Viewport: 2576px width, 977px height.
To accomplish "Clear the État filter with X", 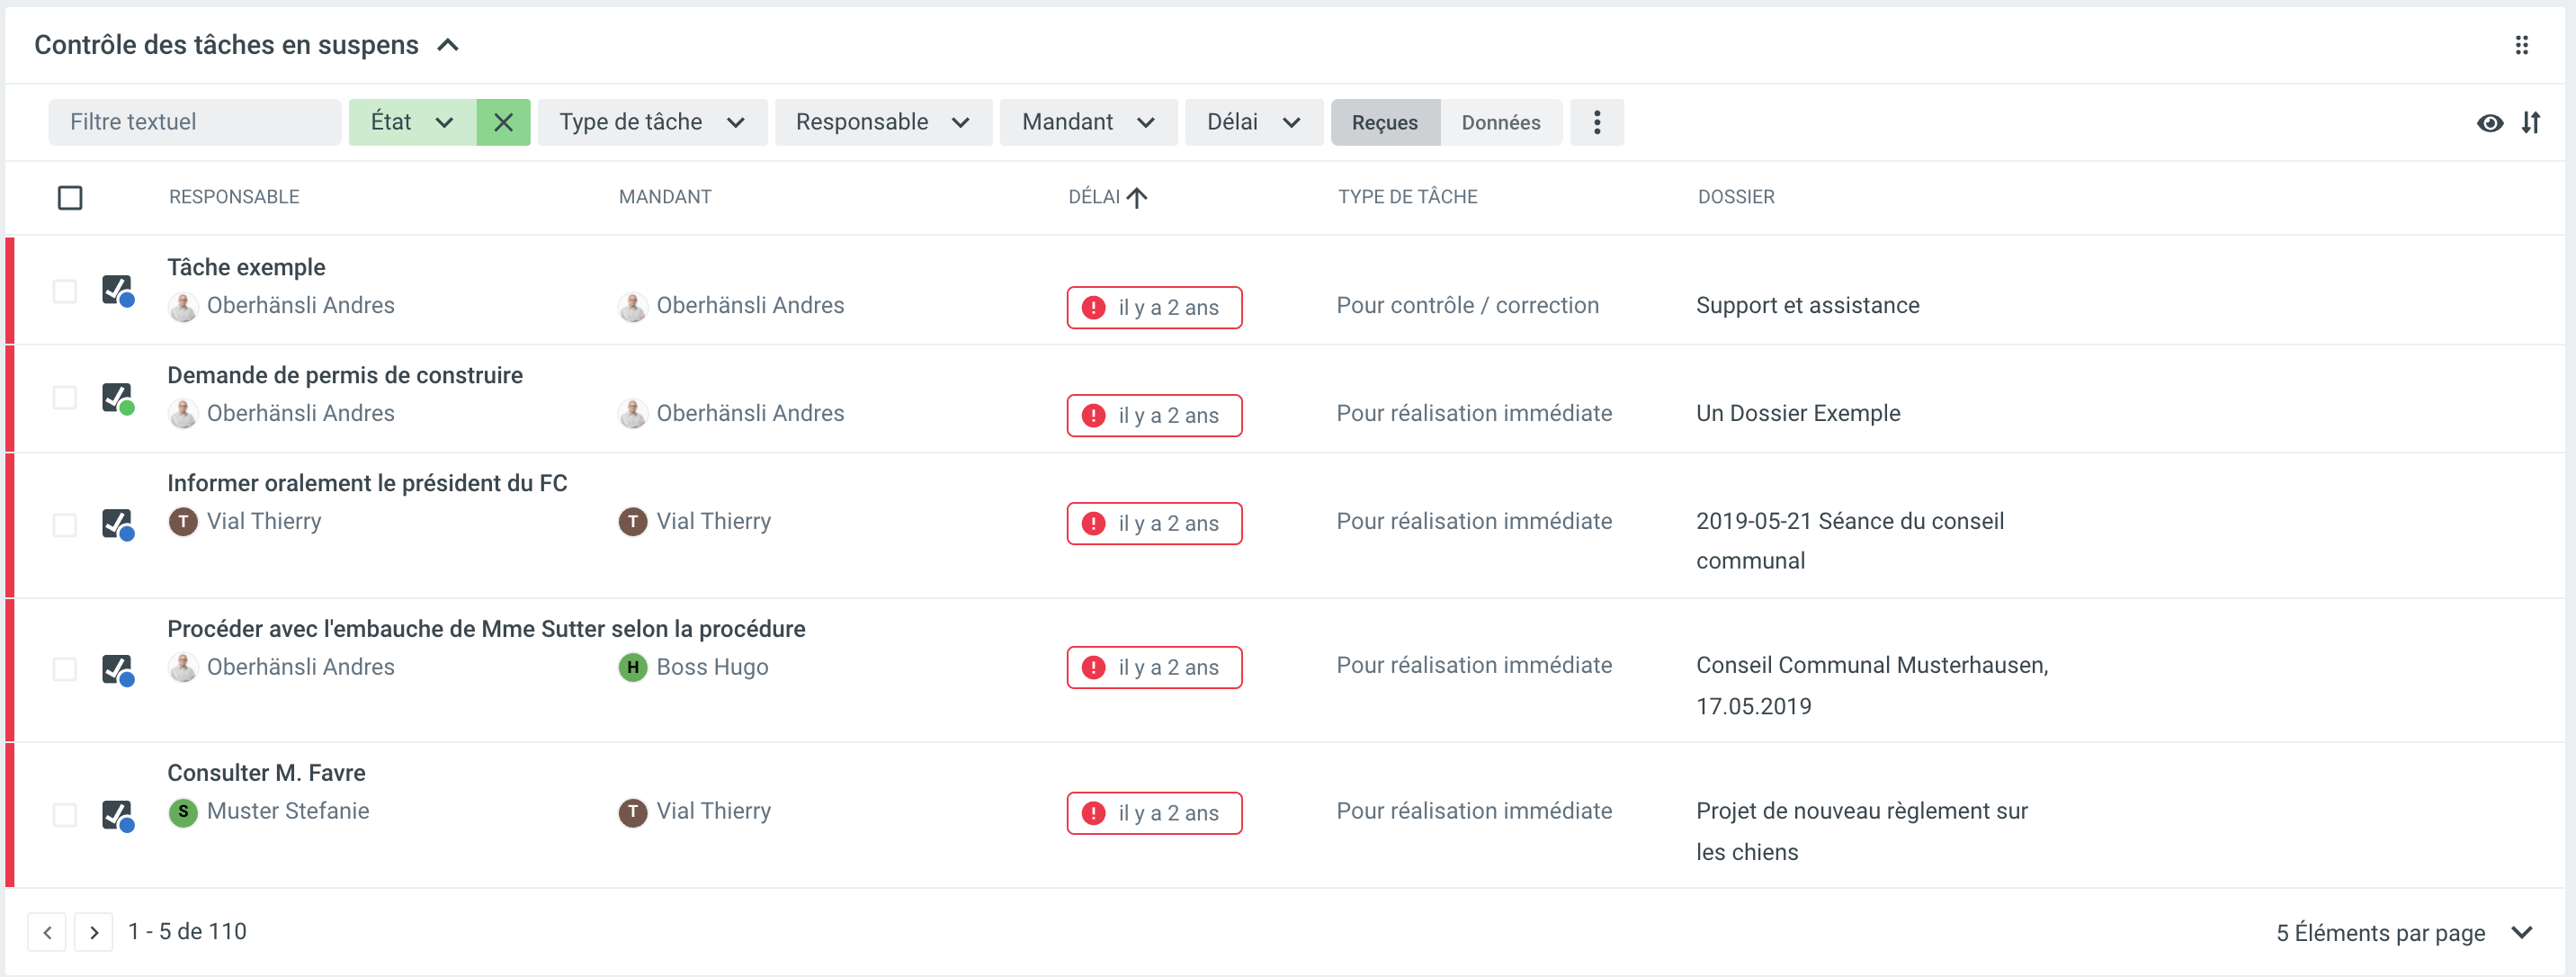I will (503, 122).
